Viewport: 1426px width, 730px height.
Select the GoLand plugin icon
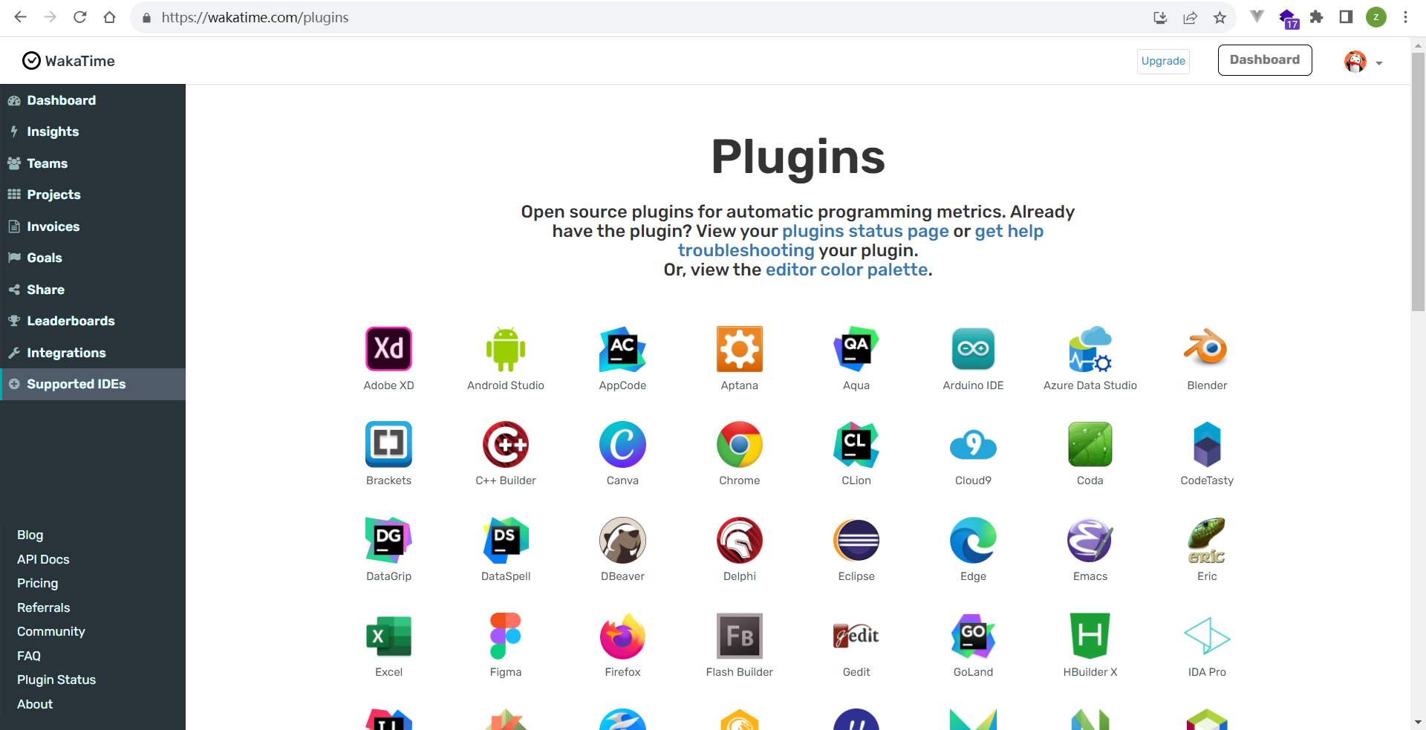tap(973, 636)
